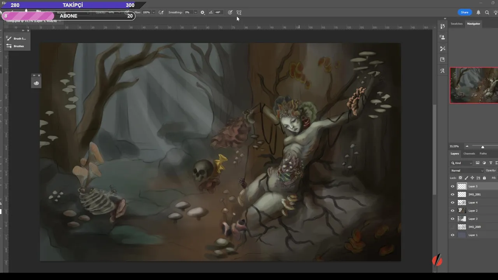Open smoothing options gear

click(x=202, y=12)
